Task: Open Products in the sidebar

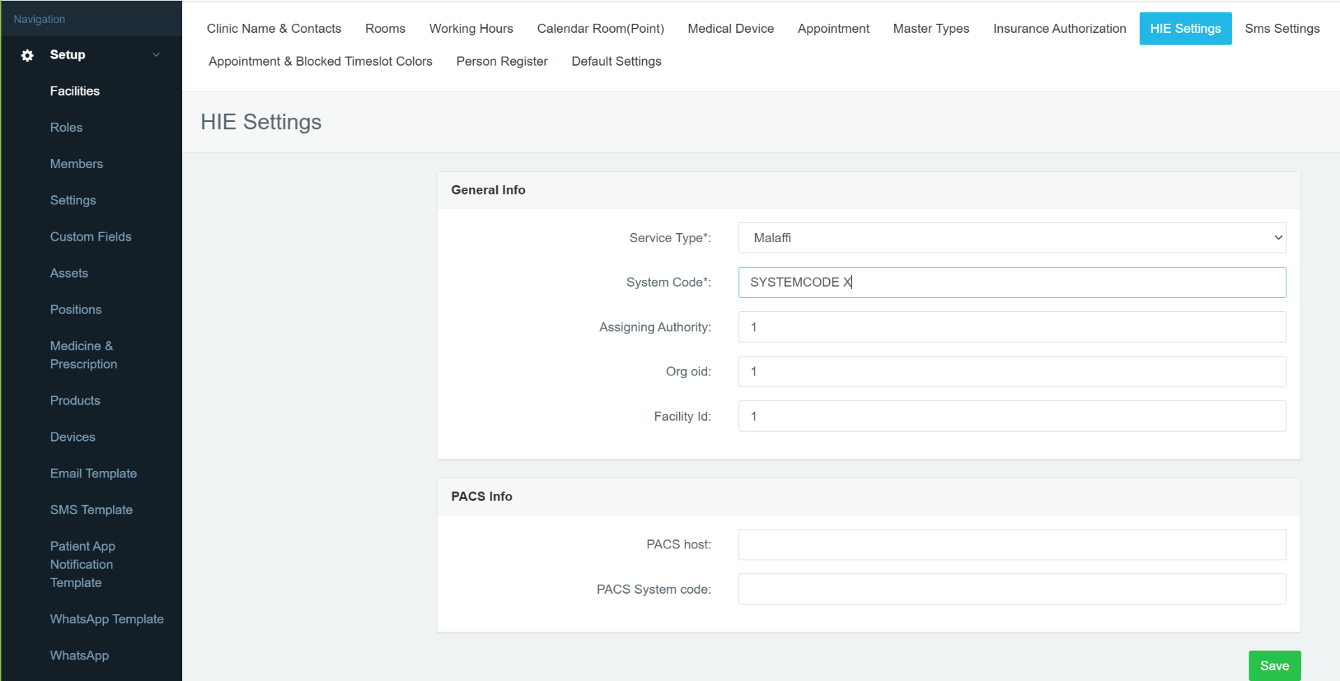Action: tap(75, 401)
